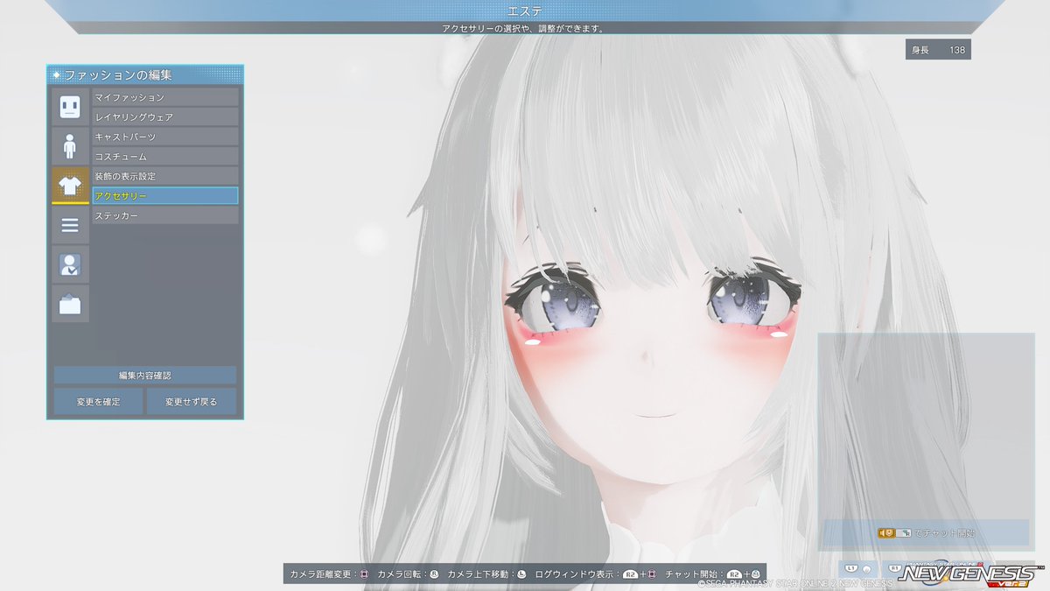Open the face editing category icon
Screen dimensions: 1050x591
tap(70, 106)
